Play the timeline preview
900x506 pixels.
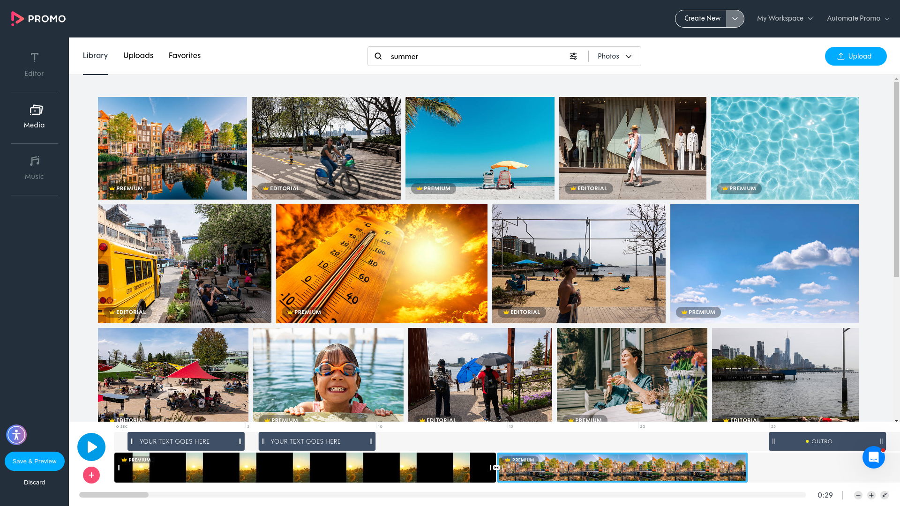(x=91, y=447)
